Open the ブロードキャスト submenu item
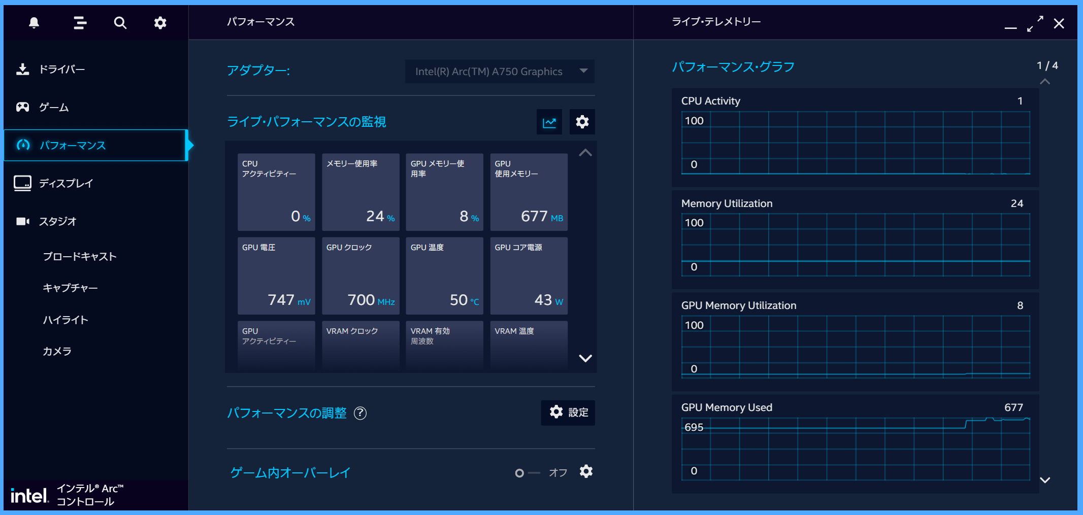This screenshot has width=1083, height=515. [80, 256]
